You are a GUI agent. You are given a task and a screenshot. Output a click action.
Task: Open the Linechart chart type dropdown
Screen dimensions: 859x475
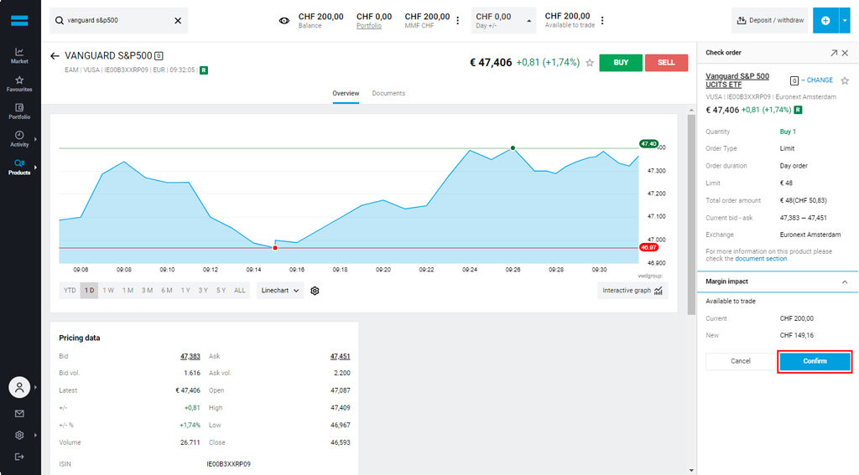tap(280, 291)
